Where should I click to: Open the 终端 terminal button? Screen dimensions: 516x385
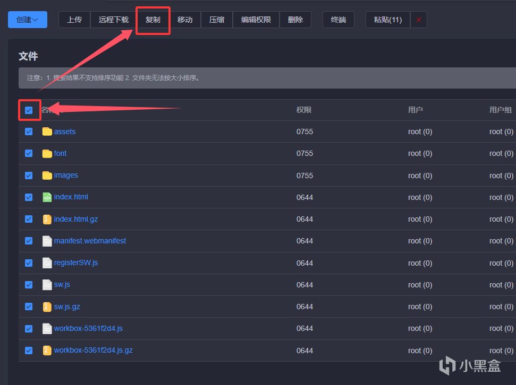(339, 20)
